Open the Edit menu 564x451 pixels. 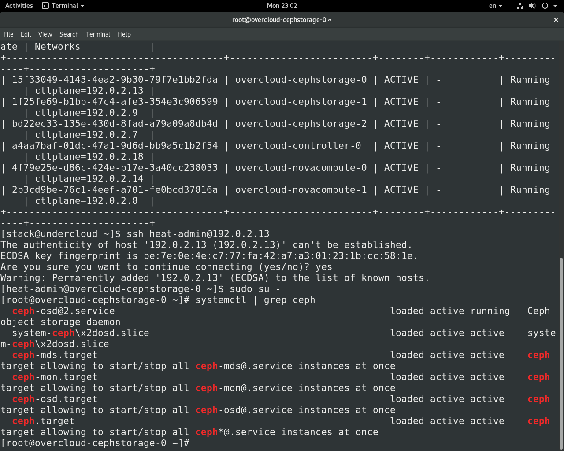pos(26,34)
